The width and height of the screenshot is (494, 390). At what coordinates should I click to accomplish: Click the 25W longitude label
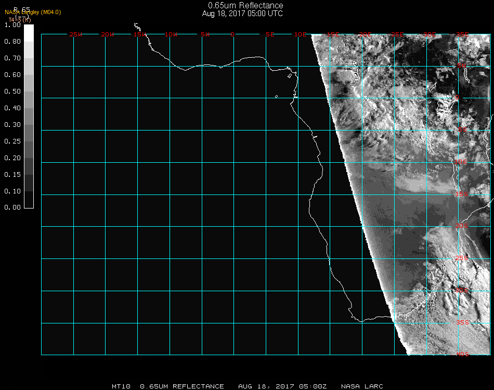tap(75, 34)
